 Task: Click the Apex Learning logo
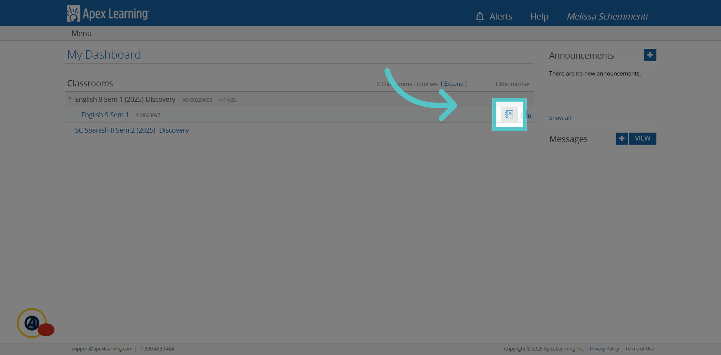pyautogui.click(x=108, y=13)
